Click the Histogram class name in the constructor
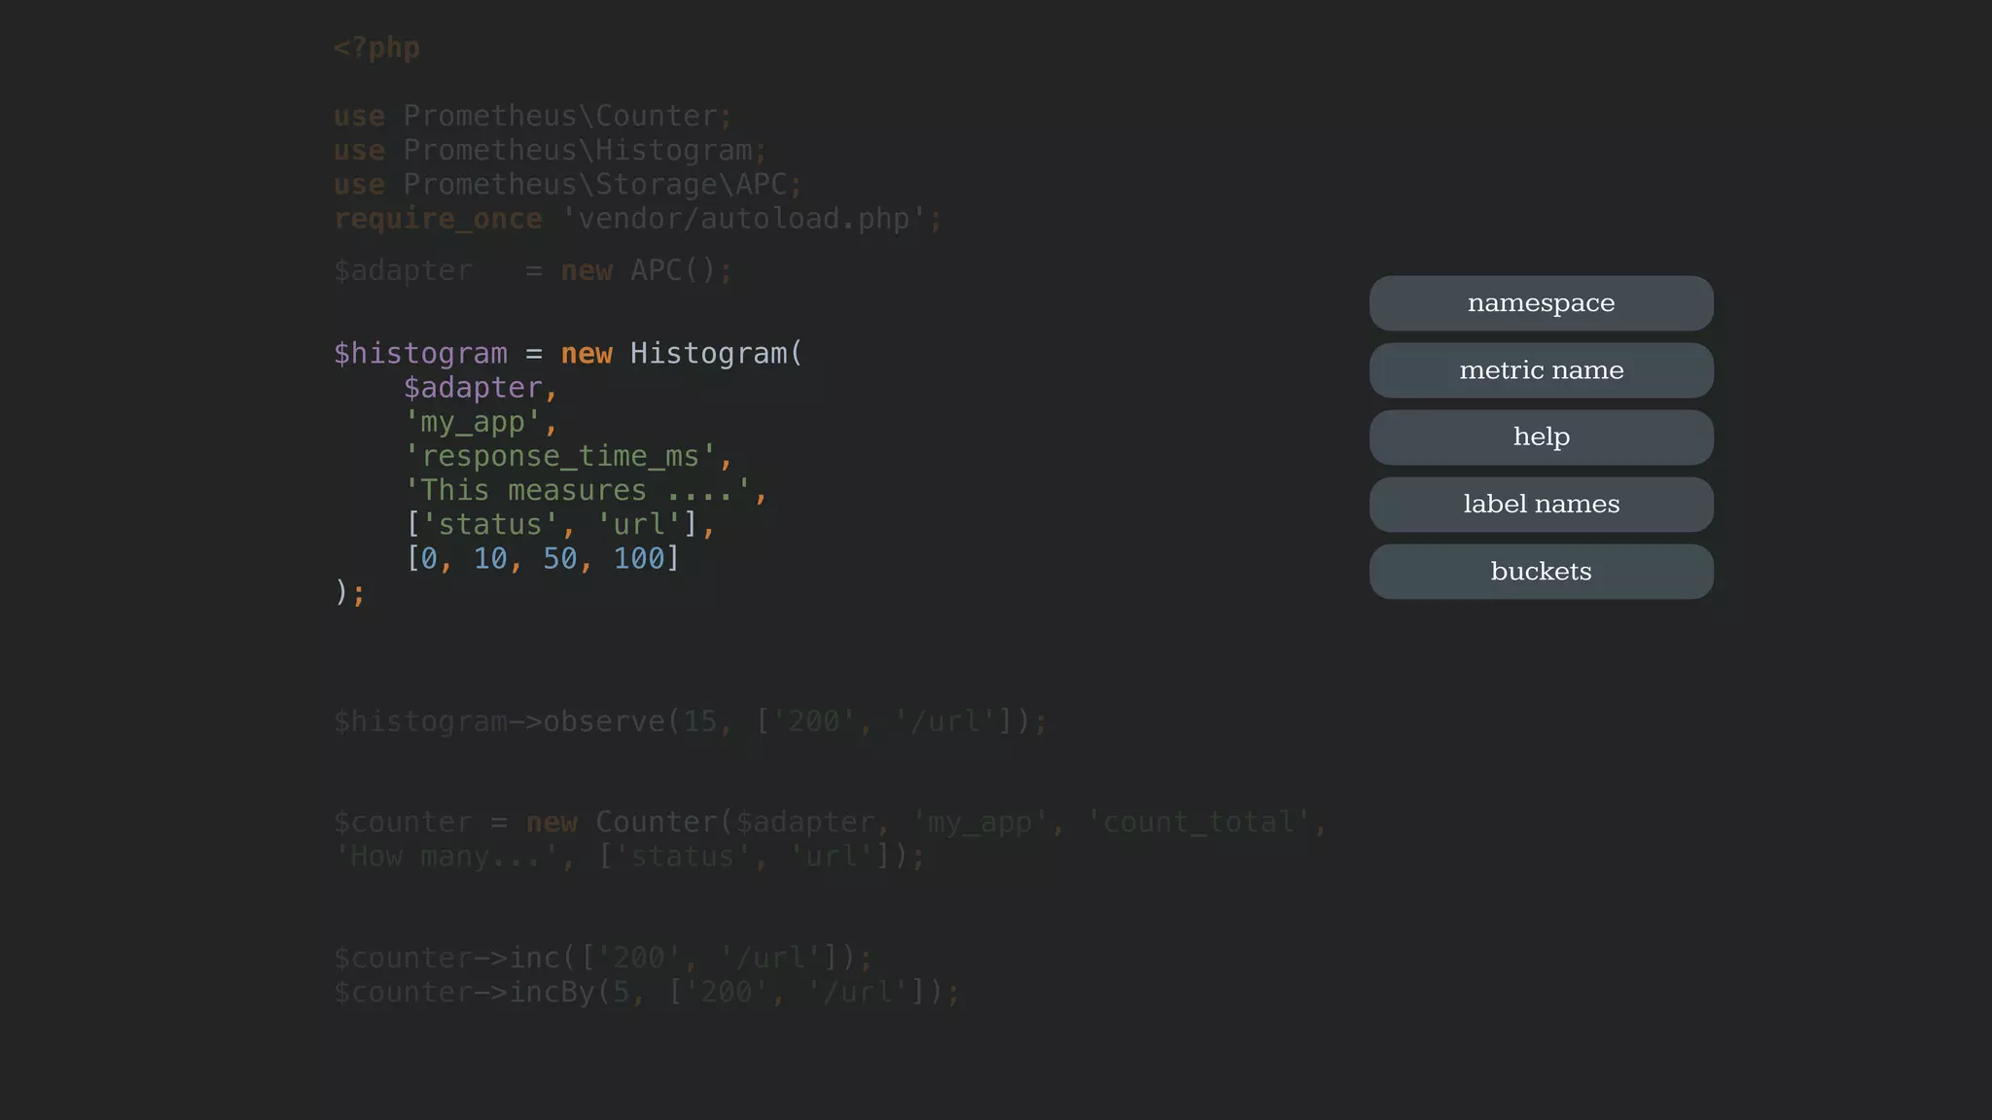Image resolution: width=1992 pixels, height=1120 pixels. click(708, 354)
